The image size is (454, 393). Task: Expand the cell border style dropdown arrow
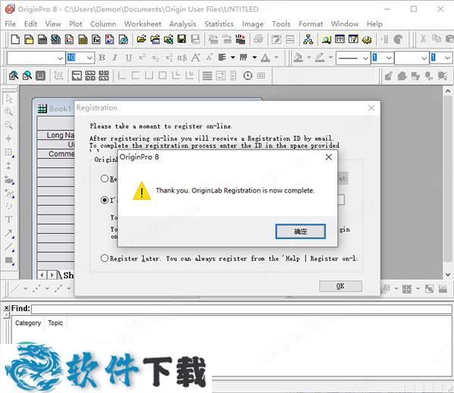(254, 58)
